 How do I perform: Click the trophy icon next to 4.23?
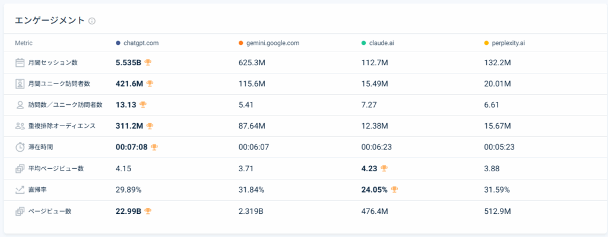(x=384, y=168)
